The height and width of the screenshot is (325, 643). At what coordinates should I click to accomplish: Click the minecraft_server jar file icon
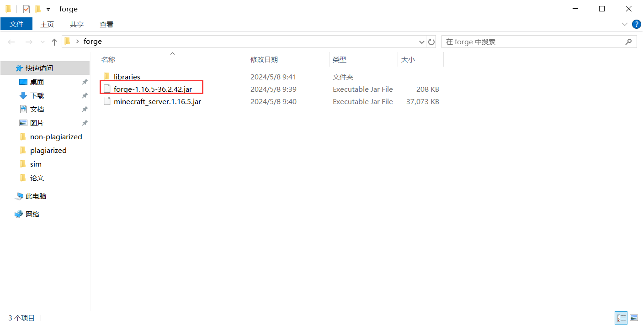tap(107, 101)
